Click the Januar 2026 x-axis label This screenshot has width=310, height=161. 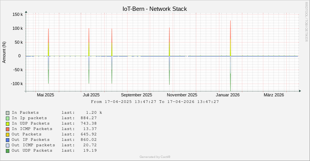(x=228, y=95)
